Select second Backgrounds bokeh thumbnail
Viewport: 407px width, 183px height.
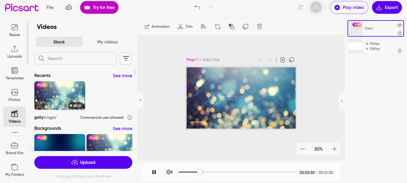[x=109, y=142]
